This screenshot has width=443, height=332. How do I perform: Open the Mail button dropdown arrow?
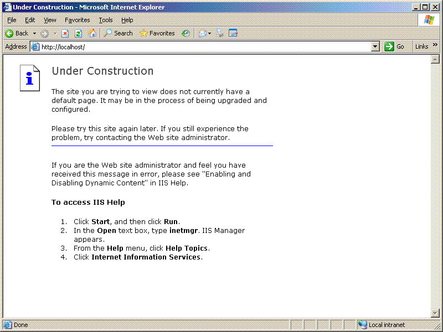tap(210, 33)
